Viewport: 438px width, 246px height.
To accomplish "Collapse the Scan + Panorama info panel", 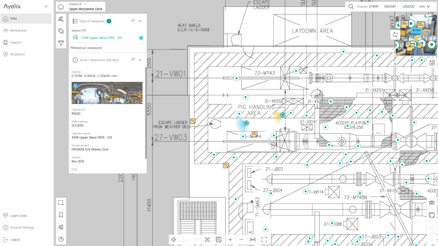I will point(140,60).
